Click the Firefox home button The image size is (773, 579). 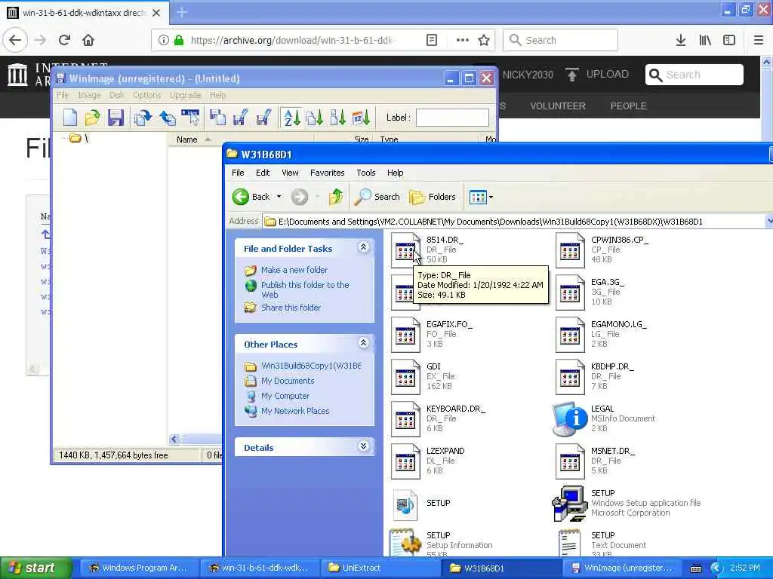88,40
